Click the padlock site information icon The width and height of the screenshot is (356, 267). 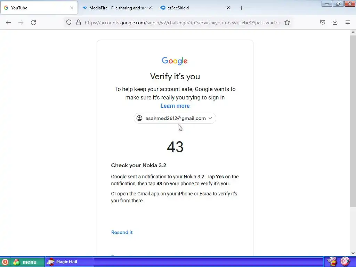(x=79, y=22)
